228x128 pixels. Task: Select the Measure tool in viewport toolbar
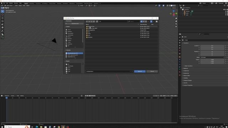click(2, 34)
